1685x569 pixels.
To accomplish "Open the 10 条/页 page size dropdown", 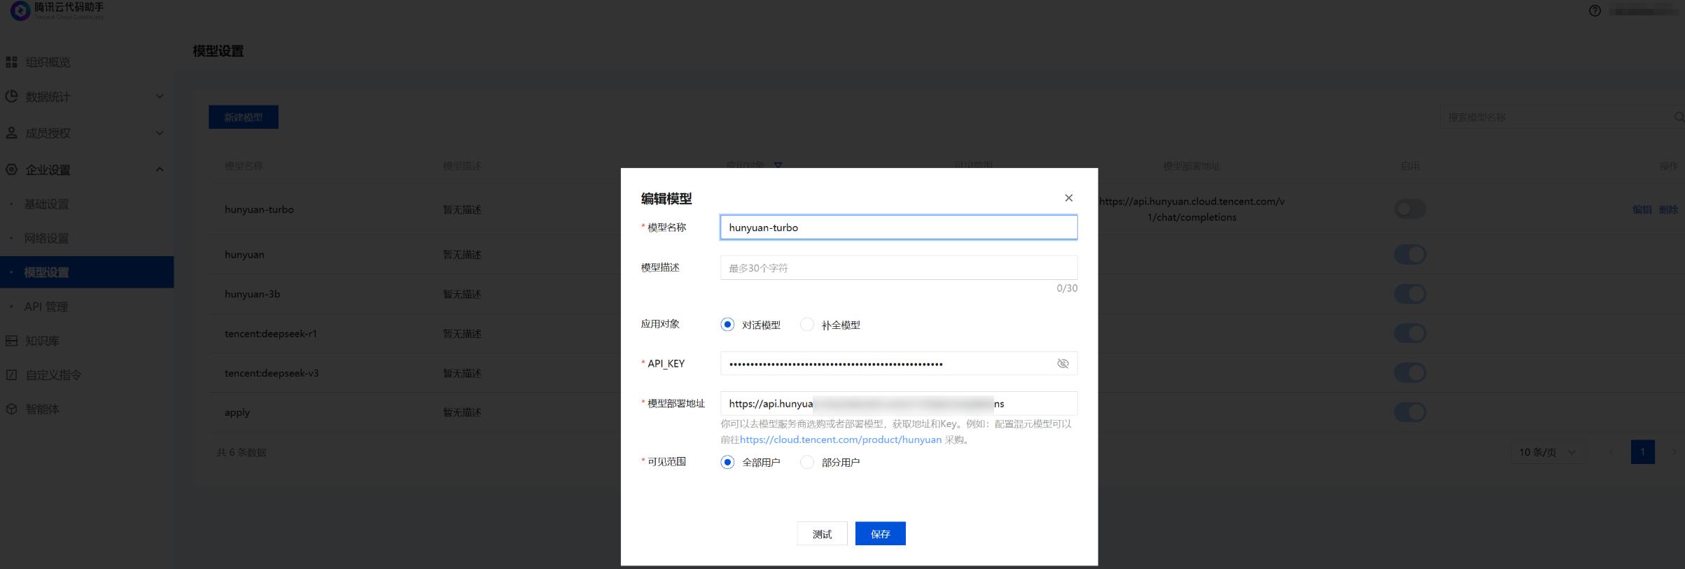I will (x=1547, y=452).
